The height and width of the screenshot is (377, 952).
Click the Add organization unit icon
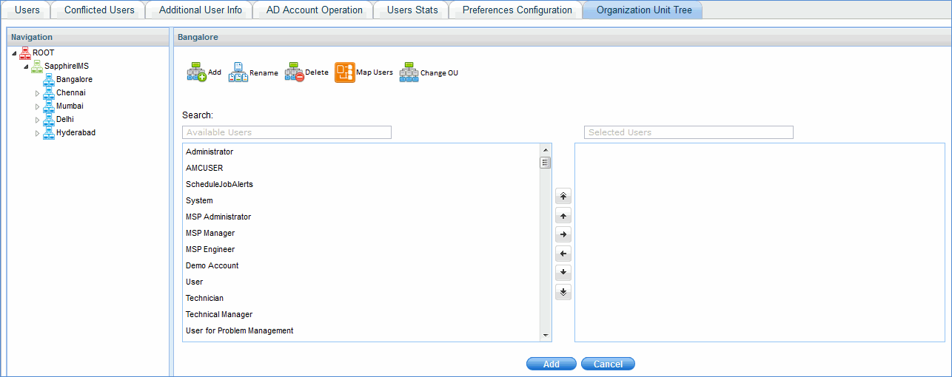[x=196, y=72]
